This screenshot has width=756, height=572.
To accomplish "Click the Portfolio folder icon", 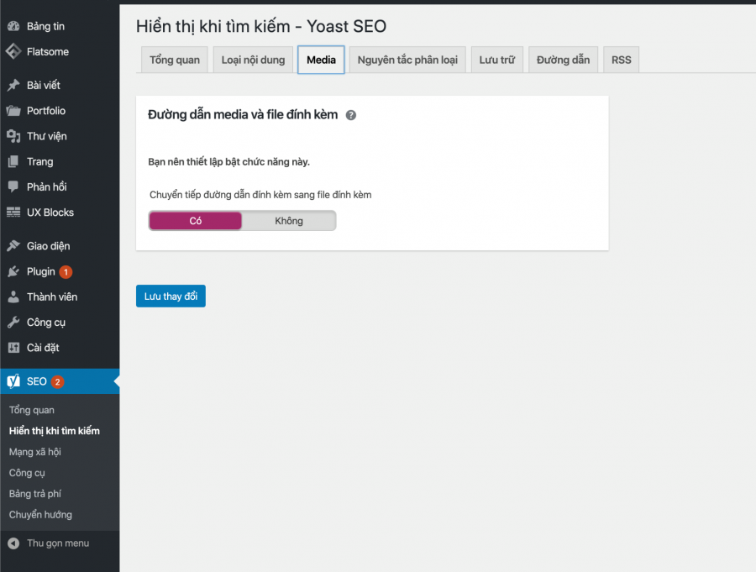I will [13, 111].
